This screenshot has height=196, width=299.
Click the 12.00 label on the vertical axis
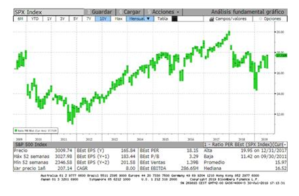pos(280,114)
